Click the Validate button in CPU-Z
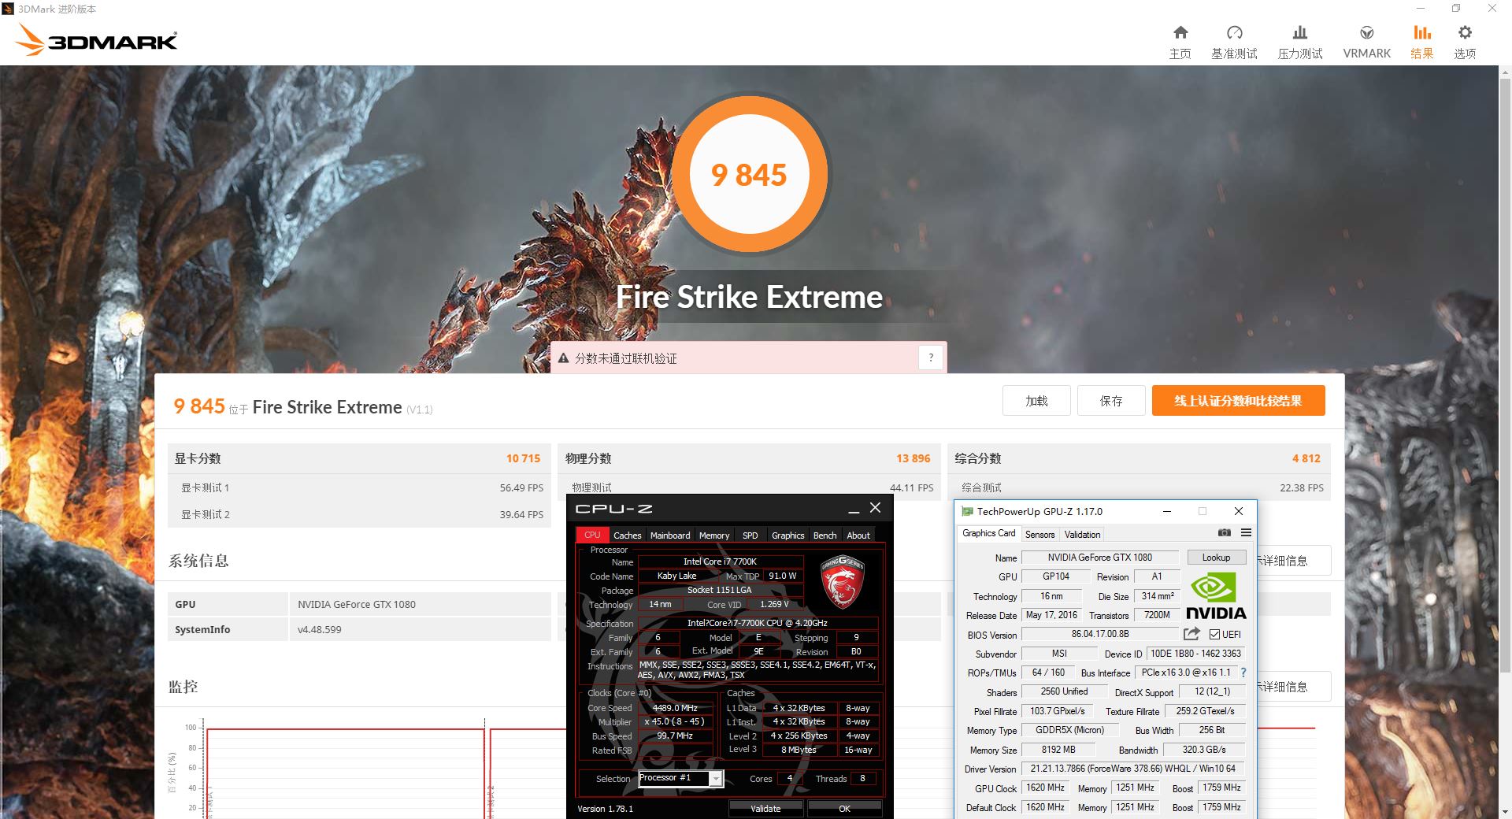Screen dimensions: 1512x819 coord(765,808)
